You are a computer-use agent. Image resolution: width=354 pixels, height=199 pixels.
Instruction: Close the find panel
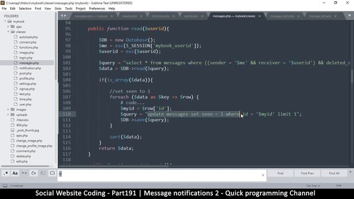pos(350,172)
